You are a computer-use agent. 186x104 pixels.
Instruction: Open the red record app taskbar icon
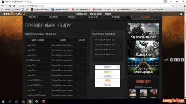pos(43,101)
